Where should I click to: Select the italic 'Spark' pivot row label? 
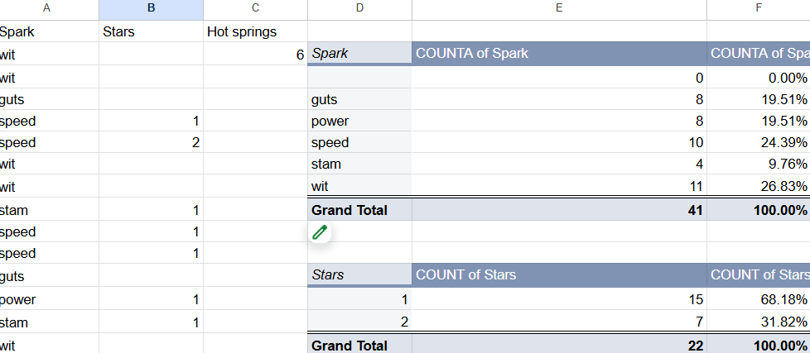point(359,53)
